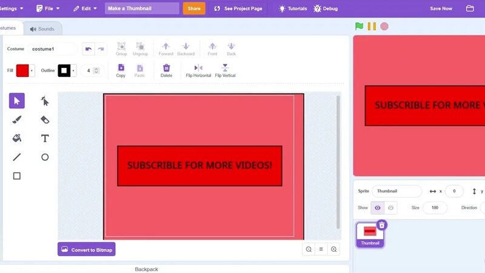This screenshot has width=485, height=273.
Task: Select the Text tool
Action: 45,138
